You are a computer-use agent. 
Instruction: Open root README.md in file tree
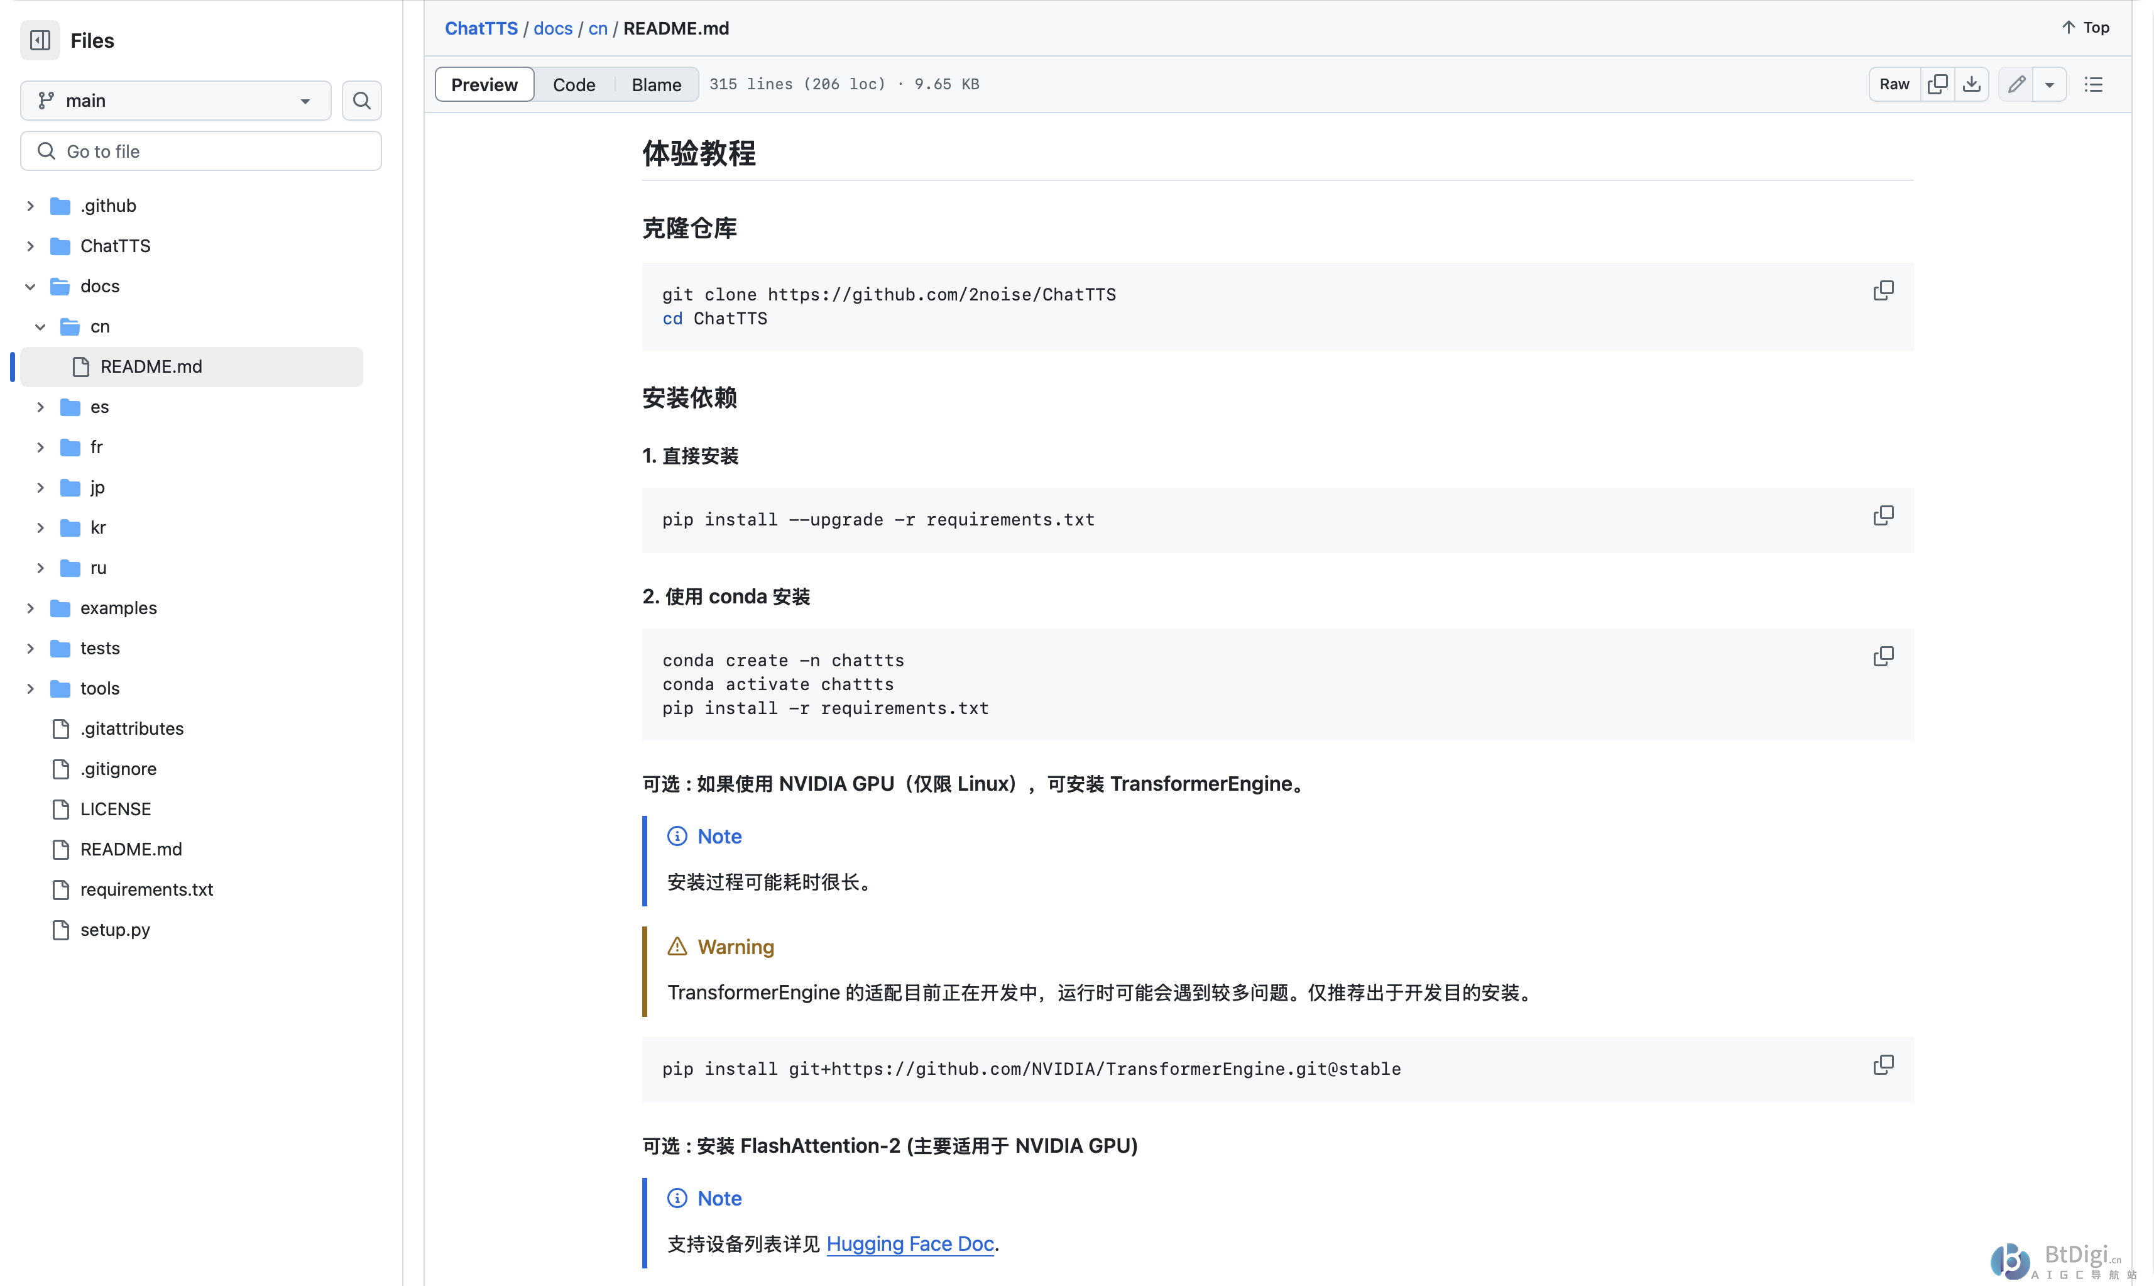tap(131, 849)
